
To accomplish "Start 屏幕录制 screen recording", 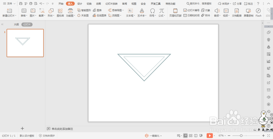I will (x=248, y=13).
